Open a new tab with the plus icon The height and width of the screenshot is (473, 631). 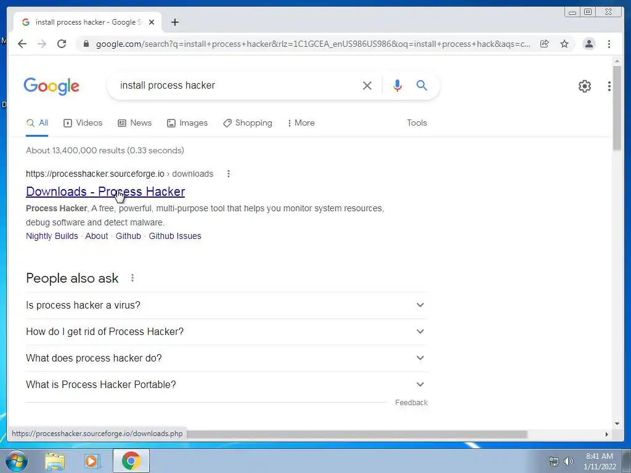pyautogui.click(x=174, y=22)
